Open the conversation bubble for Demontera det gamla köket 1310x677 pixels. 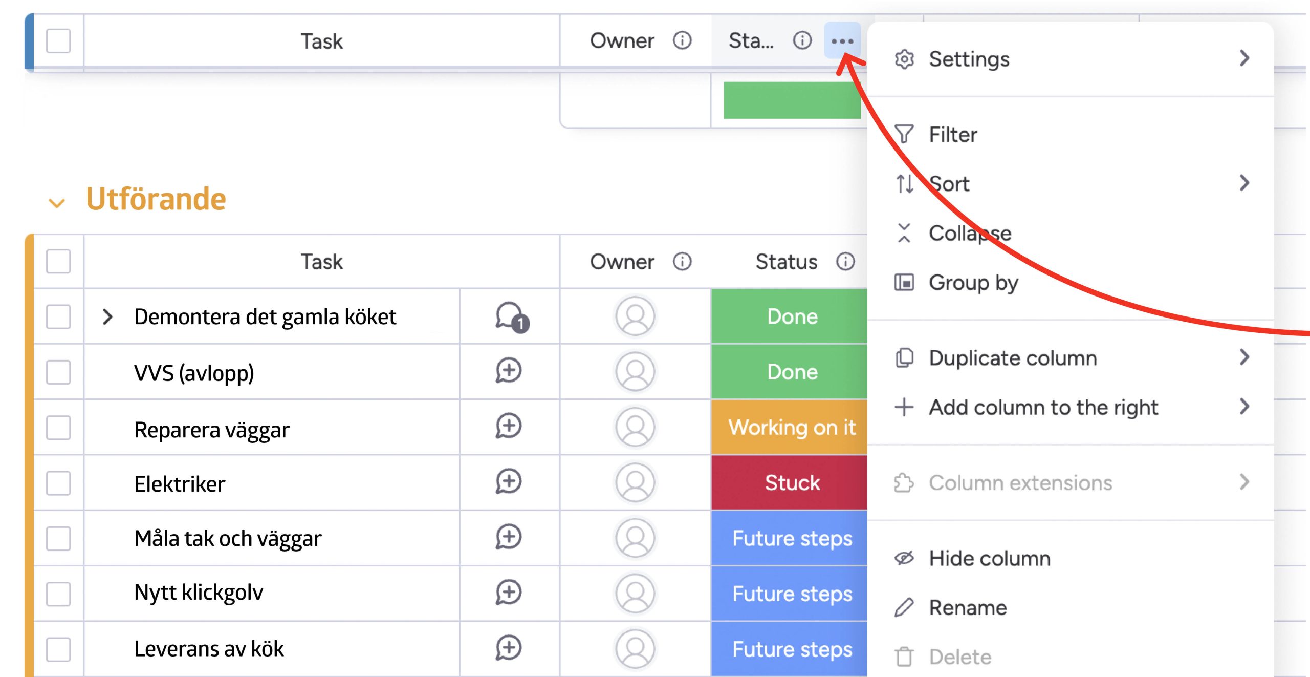tap(510, 317)
